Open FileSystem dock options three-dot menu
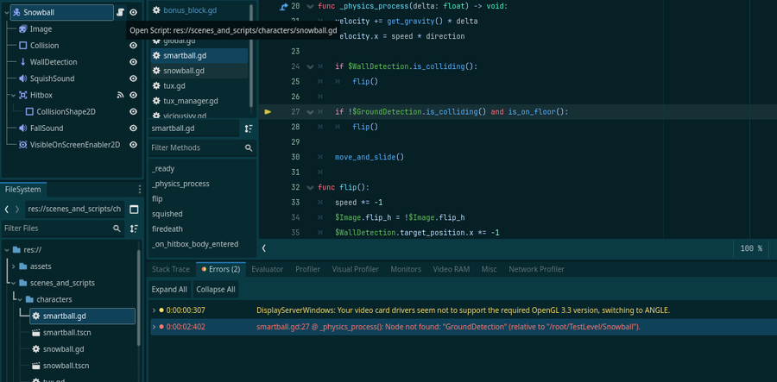This screenshot has width=777, height=382. [140, 190]
